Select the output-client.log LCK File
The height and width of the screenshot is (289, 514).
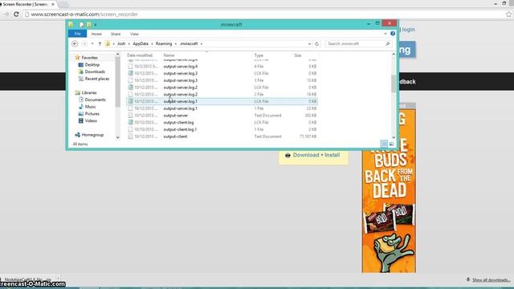222,123
